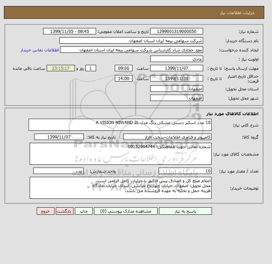Click the item specifications box with phone 09132064744
The height and width of the screenshot is (264, 272).
120,154
